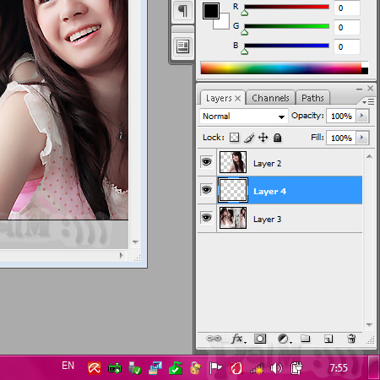Screen dimensions: 380x380
Task: Open the Character panel paragraph icon
Action: [x=182, y=11]
